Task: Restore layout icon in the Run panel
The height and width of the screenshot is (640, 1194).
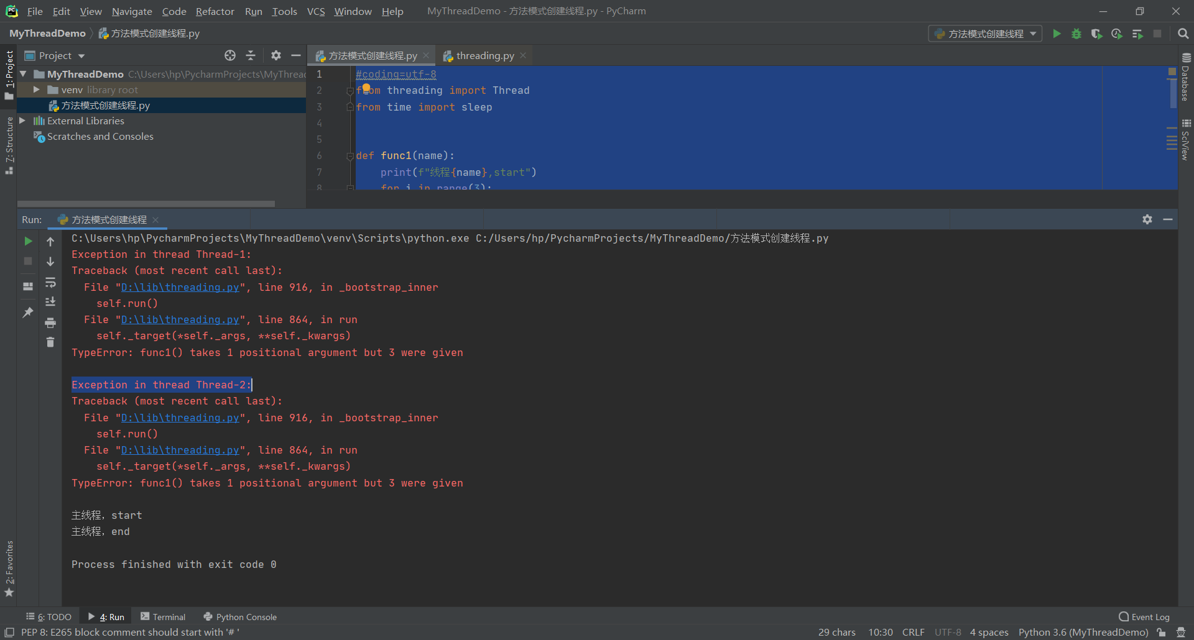Action: [28, 286]
